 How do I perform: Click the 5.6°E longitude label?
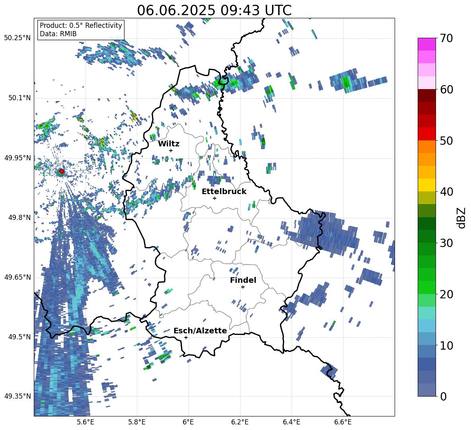86,422
